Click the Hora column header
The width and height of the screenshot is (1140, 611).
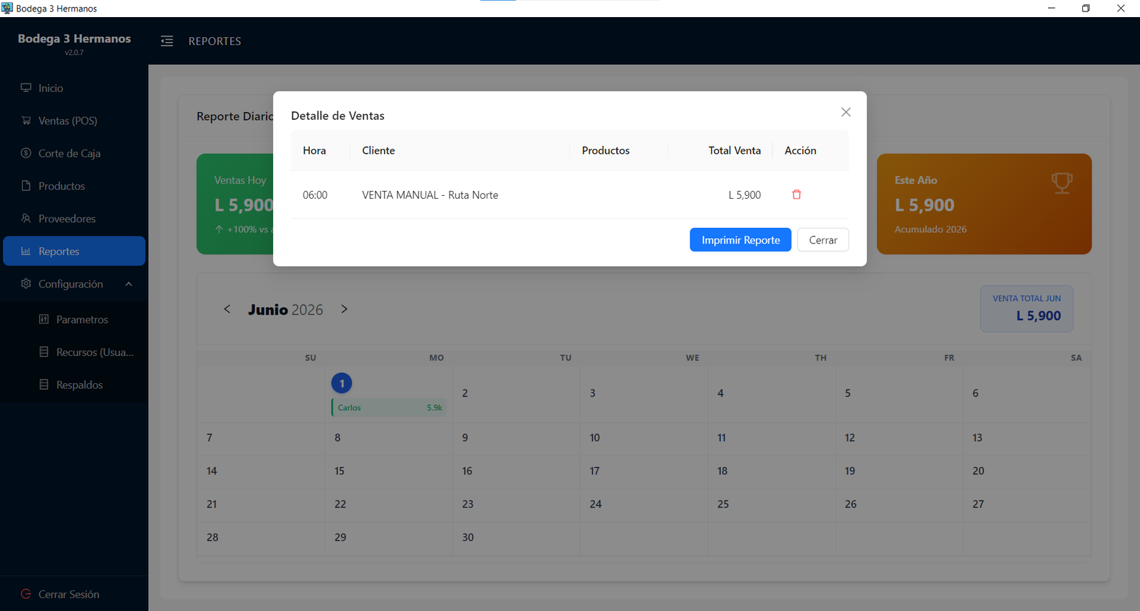click(321, 150)
